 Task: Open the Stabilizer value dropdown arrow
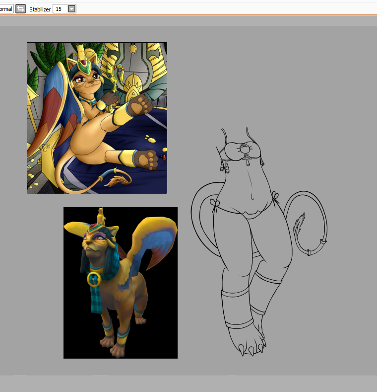point(71,9)
